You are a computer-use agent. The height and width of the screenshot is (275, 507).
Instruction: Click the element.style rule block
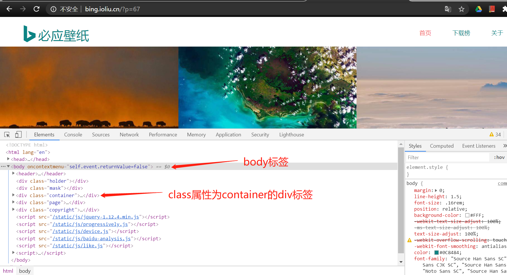tap(456, 171)
